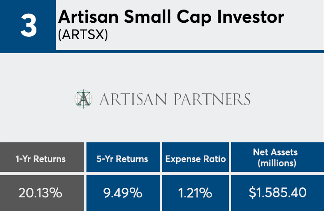Click the Artisan Partners emblem icon
Image resolution: width=324 pixels, height=211 pixels.
point(83,98)
